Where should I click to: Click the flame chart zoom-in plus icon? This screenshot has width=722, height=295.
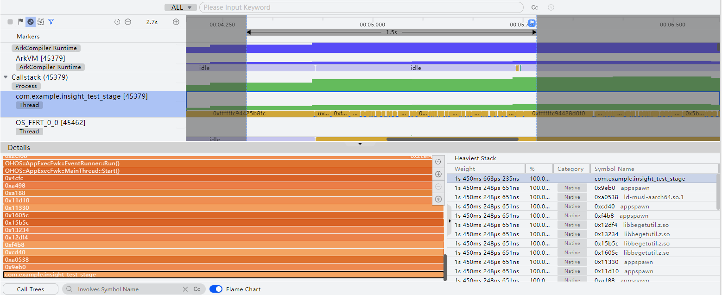438,174
